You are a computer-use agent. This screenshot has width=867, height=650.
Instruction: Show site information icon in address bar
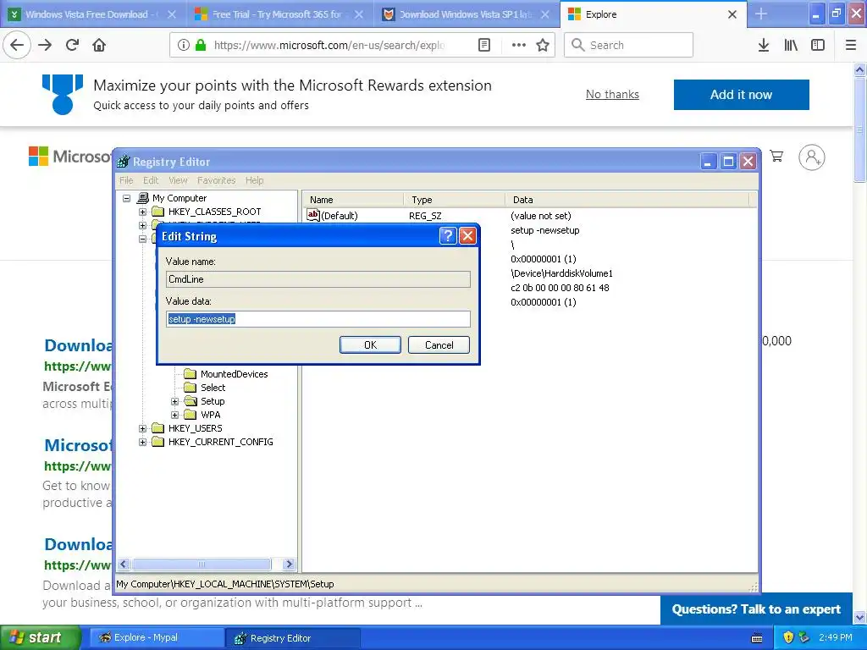pyautogui.click(x=183, y=45)
